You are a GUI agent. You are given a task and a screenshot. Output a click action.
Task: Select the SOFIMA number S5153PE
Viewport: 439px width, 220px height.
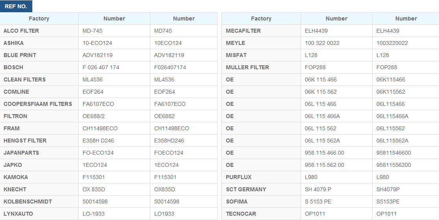(x=388, y=202)
